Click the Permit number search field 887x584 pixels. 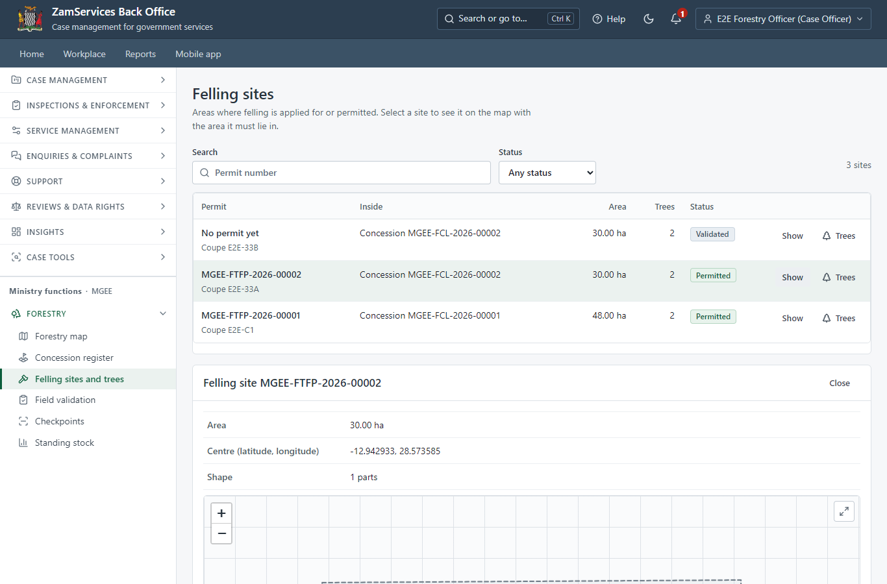click(x=342, y=173)
